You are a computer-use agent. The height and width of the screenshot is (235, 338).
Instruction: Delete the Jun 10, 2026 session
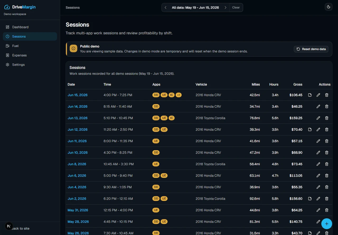pyautogui.click(x=327, y=153)
